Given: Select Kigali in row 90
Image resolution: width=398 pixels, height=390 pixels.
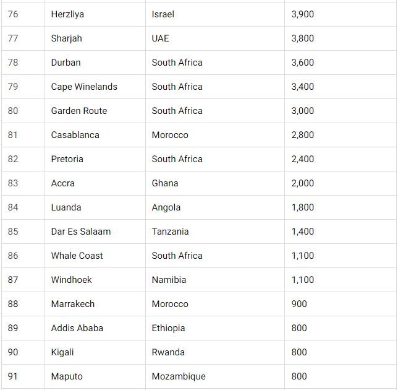Looking at the screenshot, I should coord(62,352).
